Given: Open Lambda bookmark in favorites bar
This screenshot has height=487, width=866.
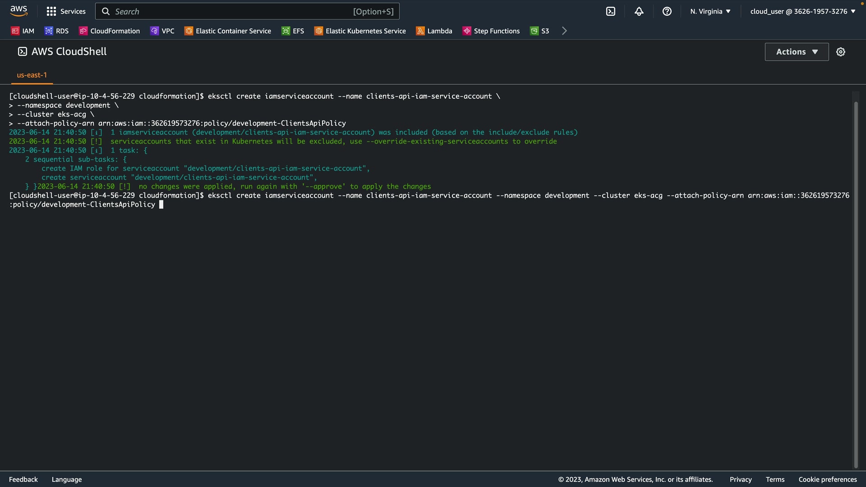Looking at the screenshot, I should click(434, 31).
